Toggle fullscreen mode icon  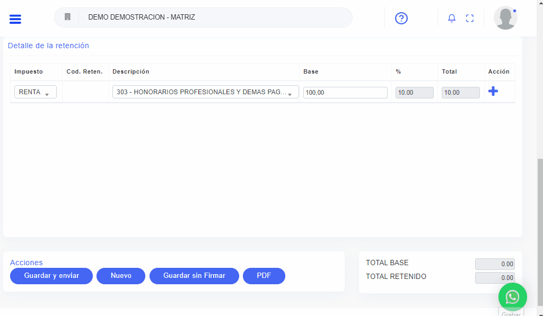(x=470, y=19)
